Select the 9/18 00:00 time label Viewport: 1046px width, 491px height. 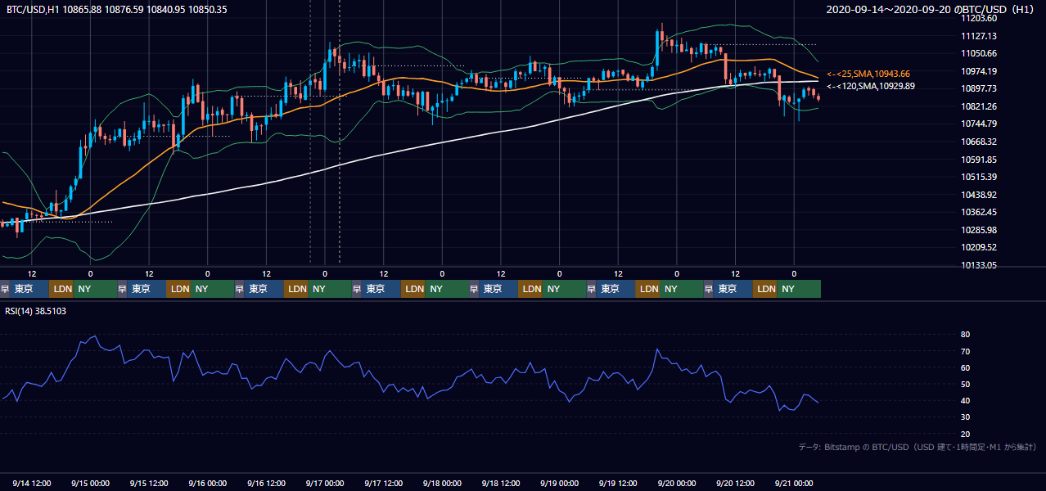pos(442,483)
